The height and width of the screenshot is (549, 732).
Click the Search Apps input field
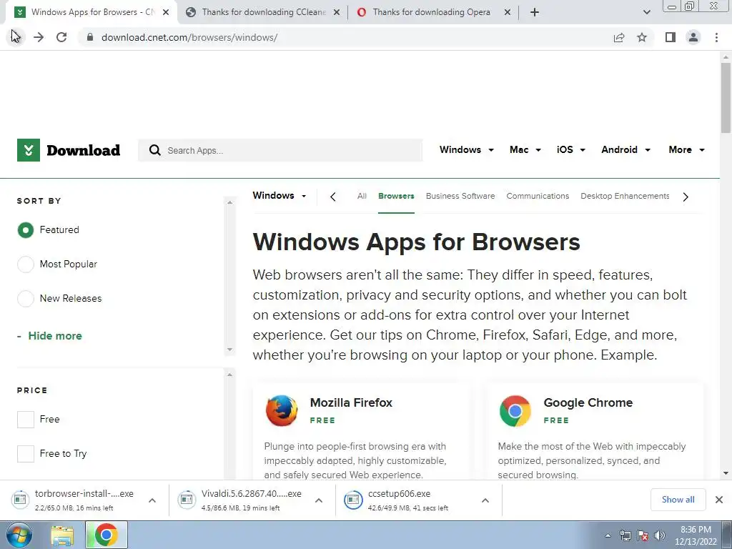[280, 150]
